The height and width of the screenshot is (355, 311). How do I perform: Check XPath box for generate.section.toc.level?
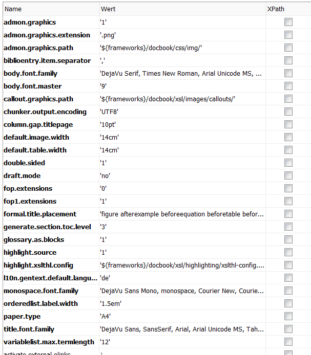pyautogui.click(x=288, y=227)
